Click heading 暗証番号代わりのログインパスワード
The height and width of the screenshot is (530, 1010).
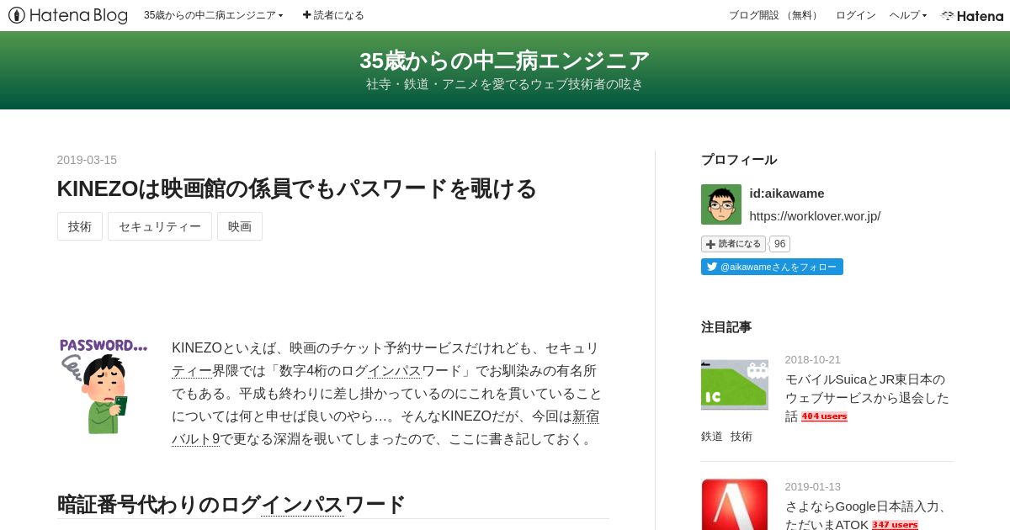click(x=231, y=505)
